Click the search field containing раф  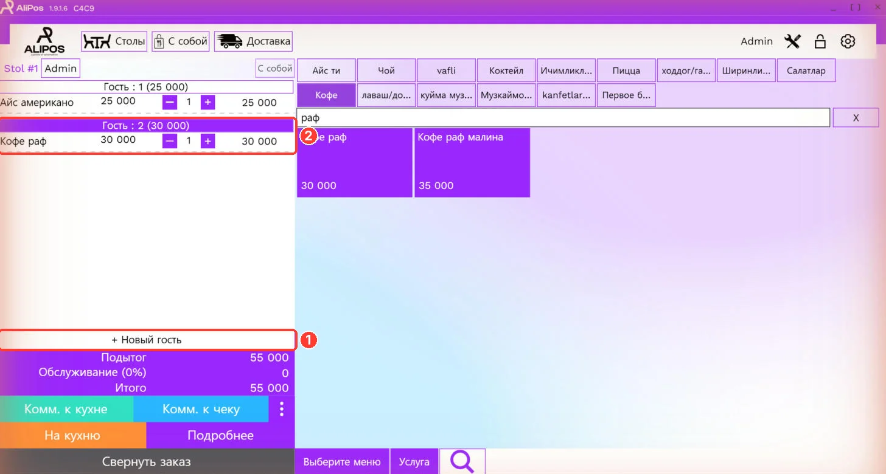pyautogui.click(x=563, y=118)
